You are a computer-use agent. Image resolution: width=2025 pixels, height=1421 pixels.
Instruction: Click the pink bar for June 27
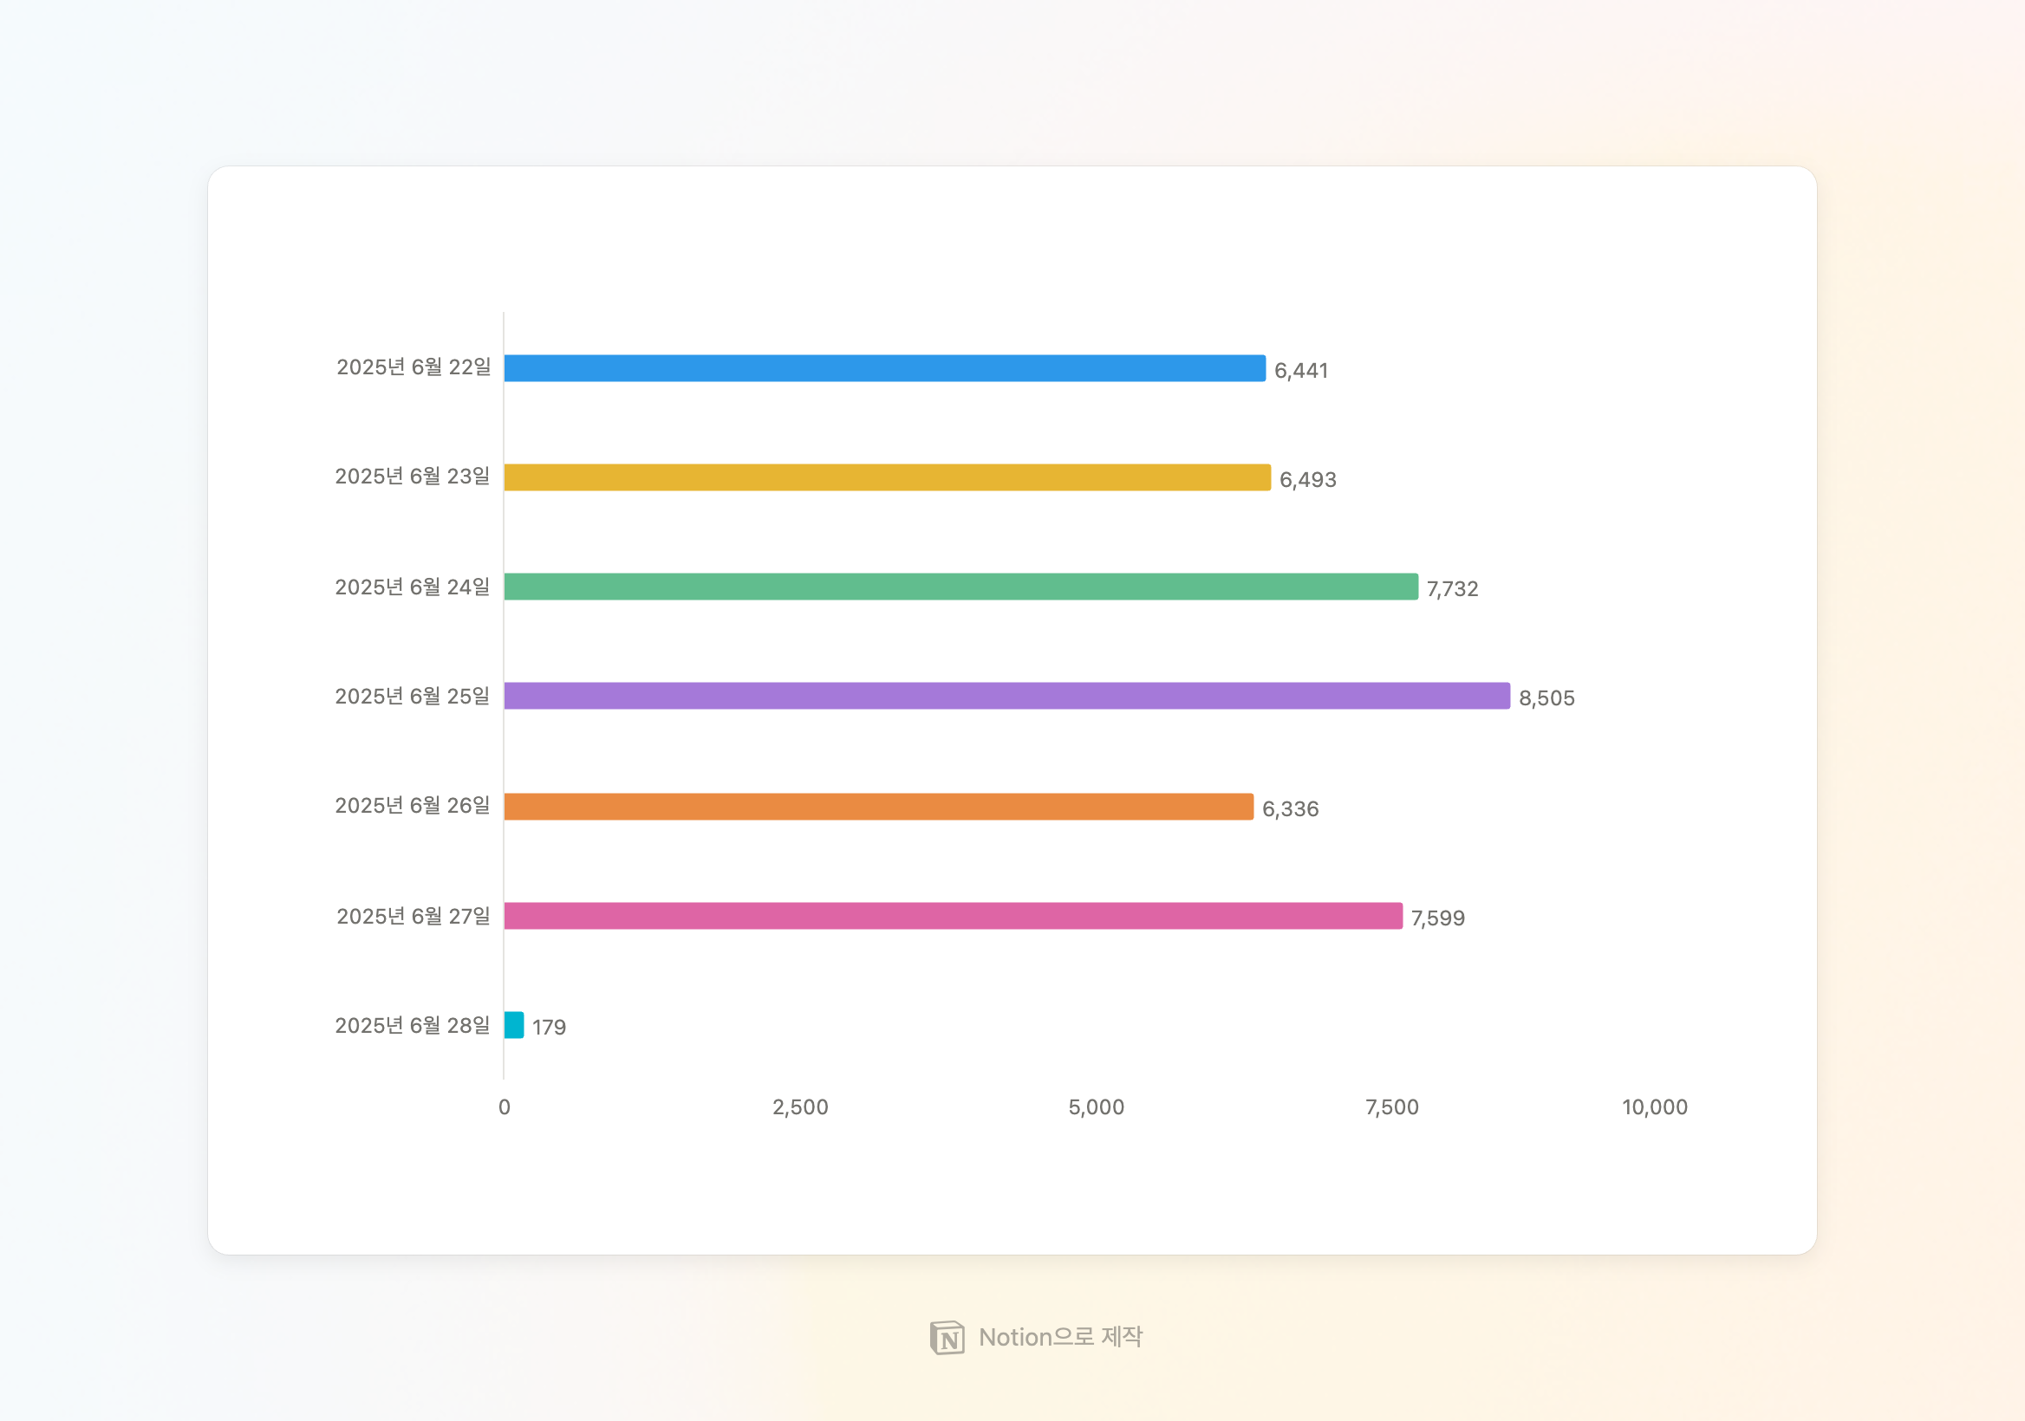pyautogui.click(x=953, y=916)
